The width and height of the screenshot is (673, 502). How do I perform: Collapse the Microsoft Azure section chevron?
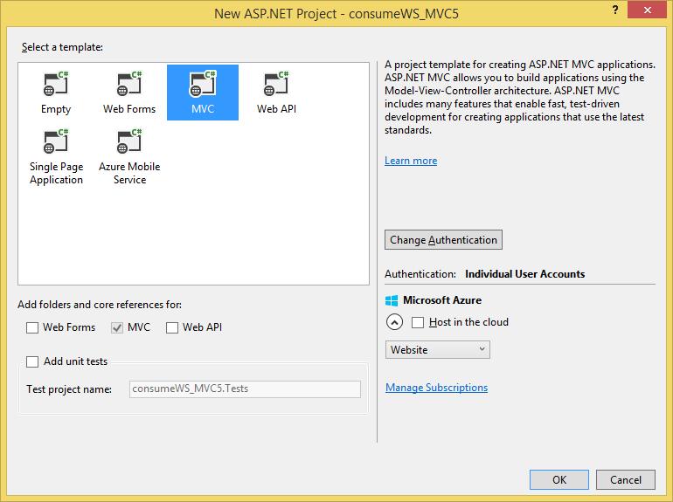pos(394,322)
